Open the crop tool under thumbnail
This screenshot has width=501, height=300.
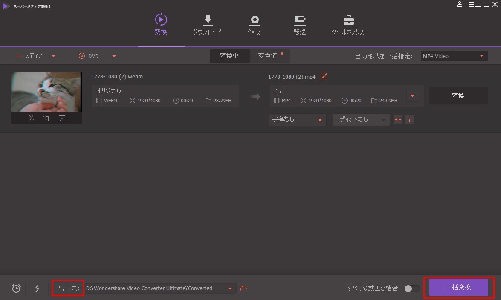(46, 118)
